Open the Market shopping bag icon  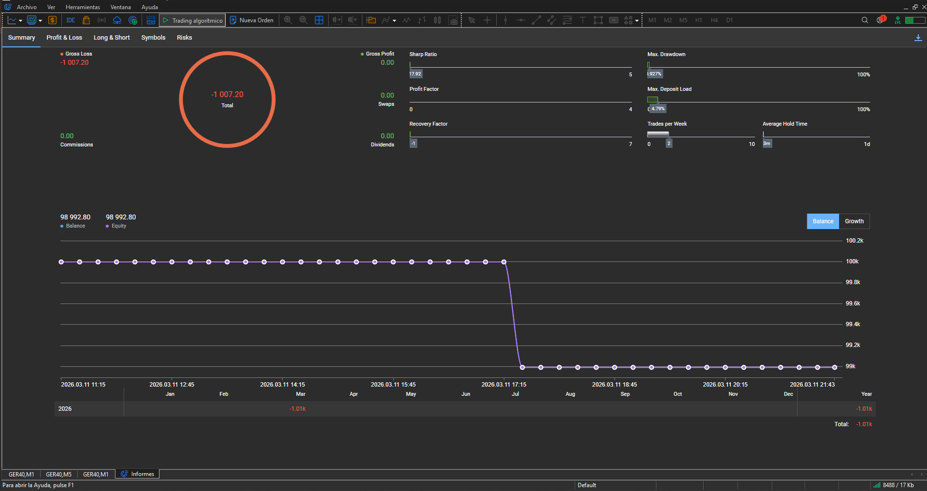click(x=86, y=20)
